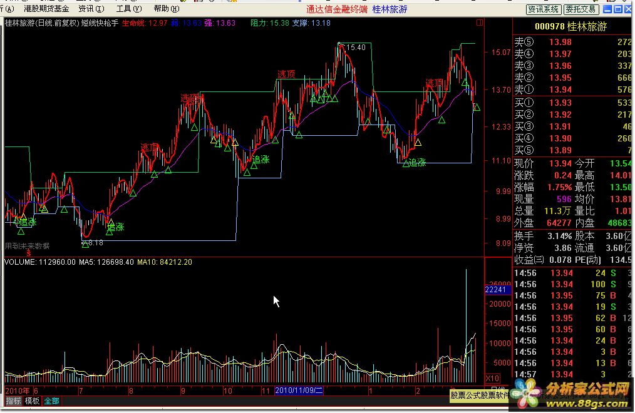Click the 14:57 trade row at 13.94
Screen dimensions: 635x413
[x=572, y=374]
